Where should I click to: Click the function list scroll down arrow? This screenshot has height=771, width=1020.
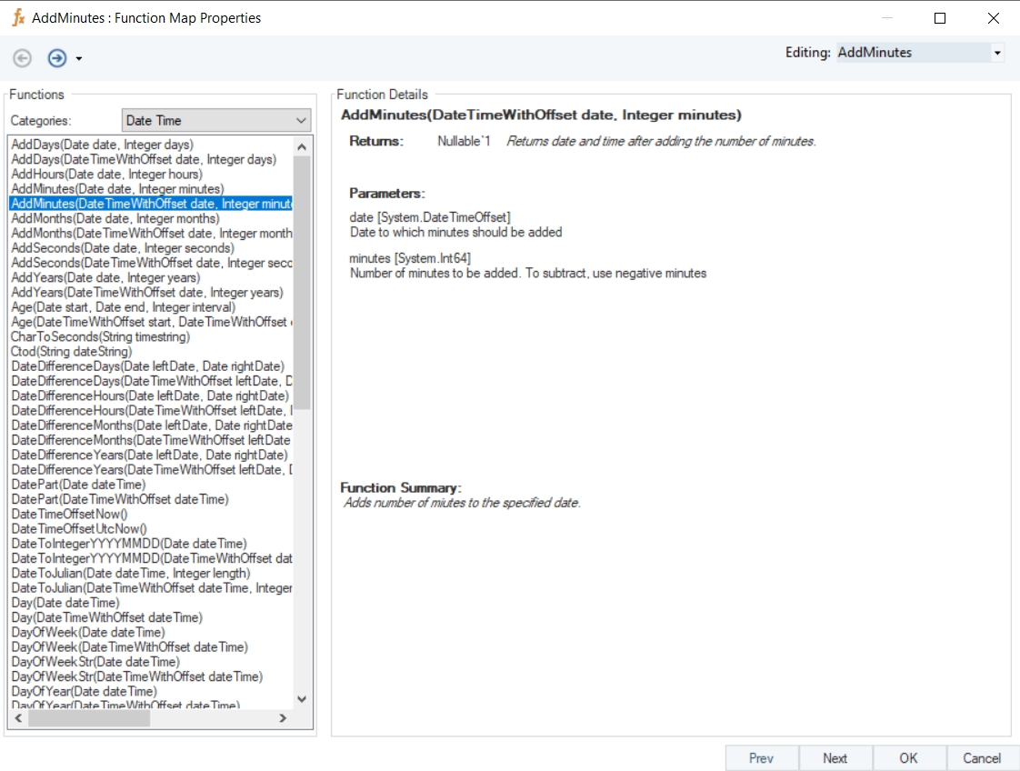pos(303,699)
